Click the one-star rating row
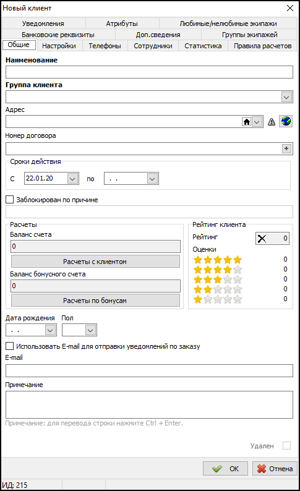The image size is (300, 491). 218,299
